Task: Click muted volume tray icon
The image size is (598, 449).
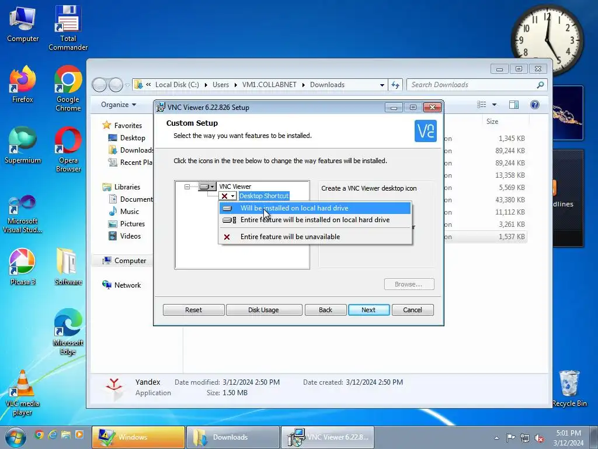Action: pyautogui.click(x=539, y=438)
